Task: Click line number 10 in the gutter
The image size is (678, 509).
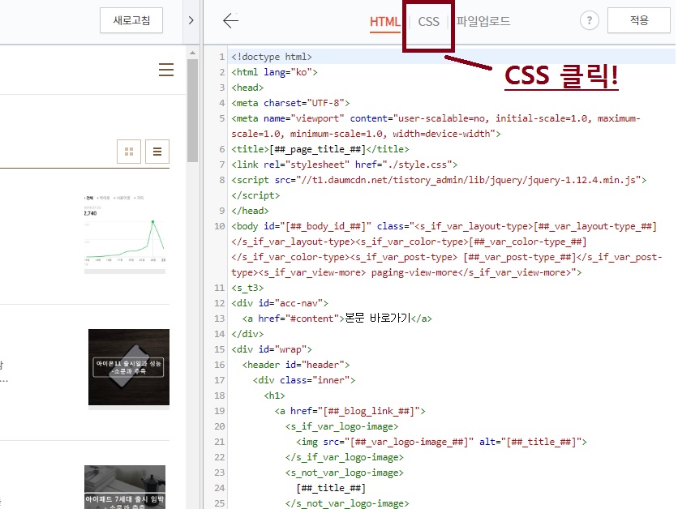Action: tap(220, 226)
